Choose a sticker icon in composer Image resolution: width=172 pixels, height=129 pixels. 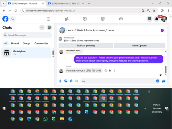click(71, 81)
